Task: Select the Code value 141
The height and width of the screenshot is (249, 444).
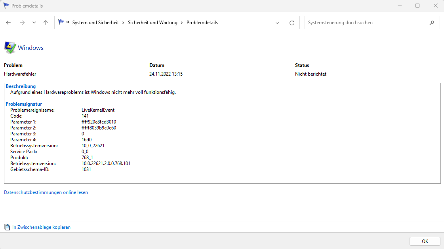Action: (x=85, y=116)
